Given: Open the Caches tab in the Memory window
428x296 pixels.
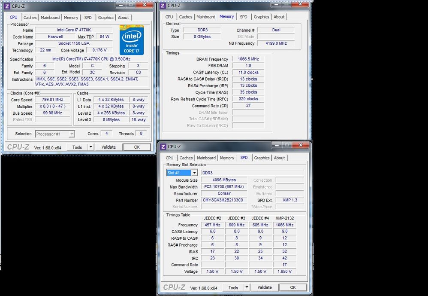Looking at the screenshot, I should click(x=186, y=17).
